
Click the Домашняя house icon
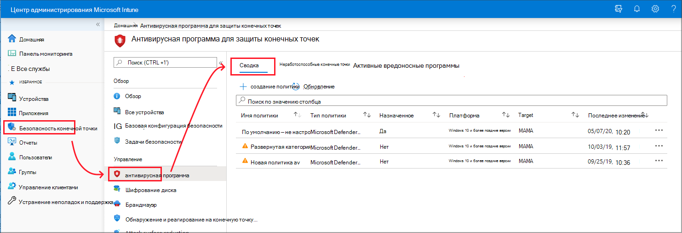coord(12,39)
